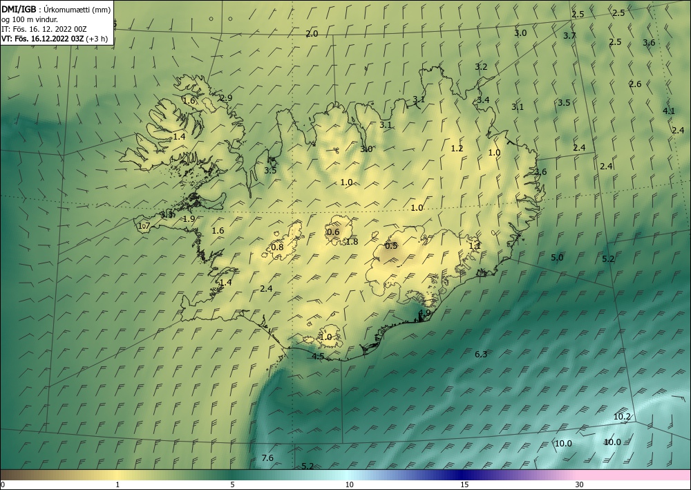Click the 2.0 precipitation value
Image resolution: width=691 pixels, height=490 pixels.
tap(312, 34)
